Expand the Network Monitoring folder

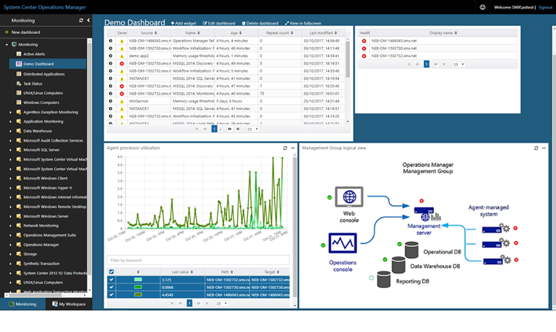pyautogui.click(x=10, y=226)
